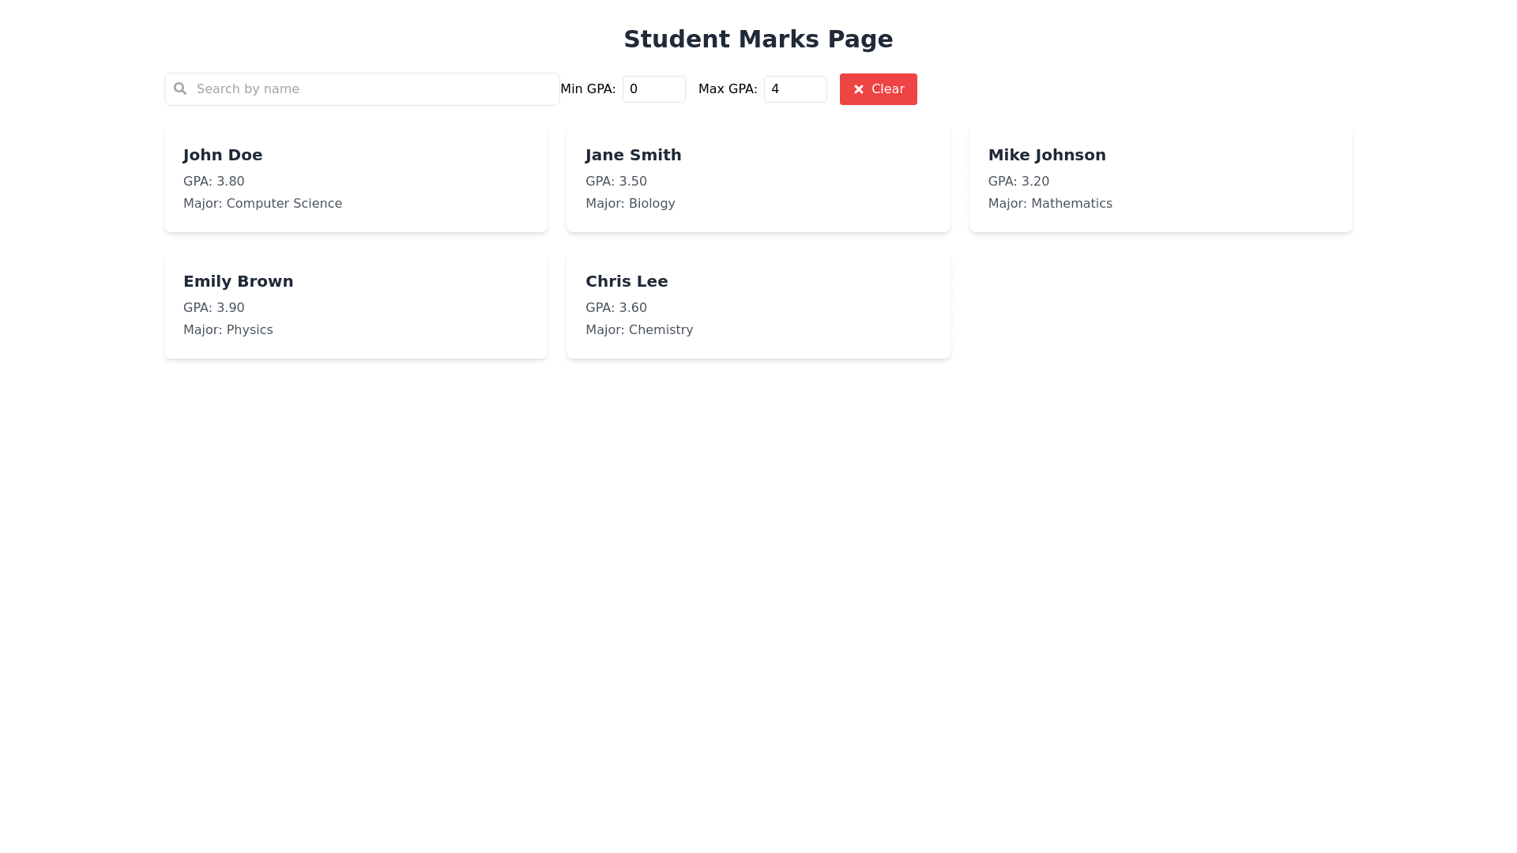Focus the Max GPA input box
The image size is (1517, 853).
point(795,89)
